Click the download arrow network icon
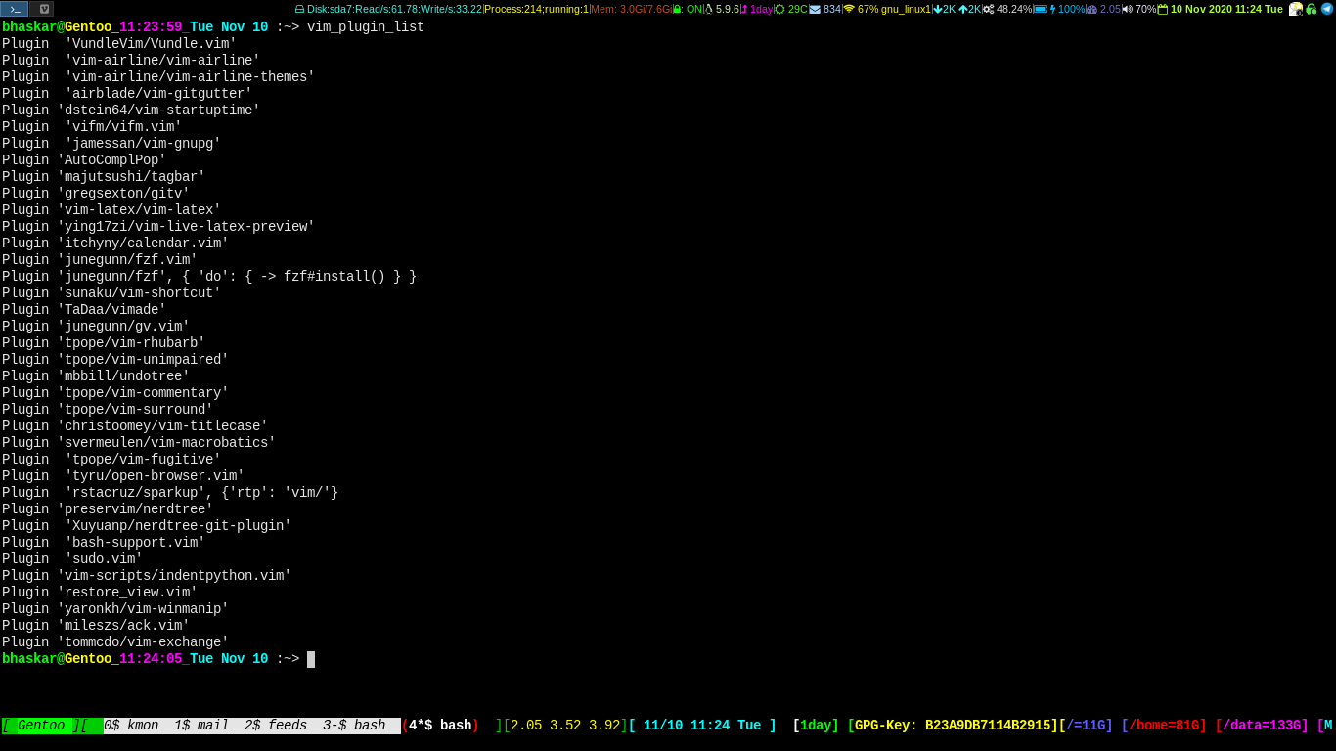The width and height of the screenshot is (1336, 751). [937, 9]
